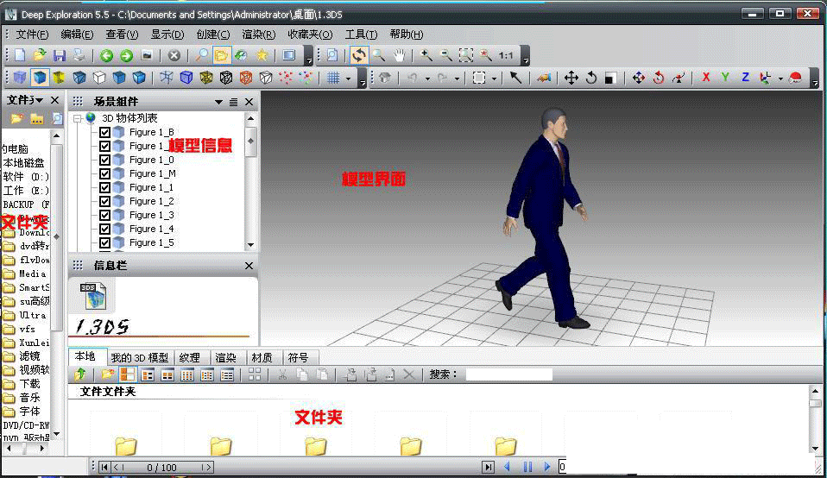This screenshot has width=827, height=478.
Task: Pause animation with the blue pause button
Action: [527, 467]
